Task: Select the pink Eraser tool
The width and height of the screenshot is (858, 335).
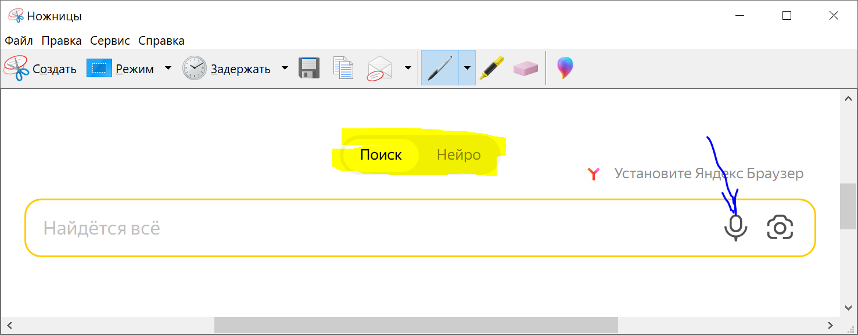Action: click(526, 69)
